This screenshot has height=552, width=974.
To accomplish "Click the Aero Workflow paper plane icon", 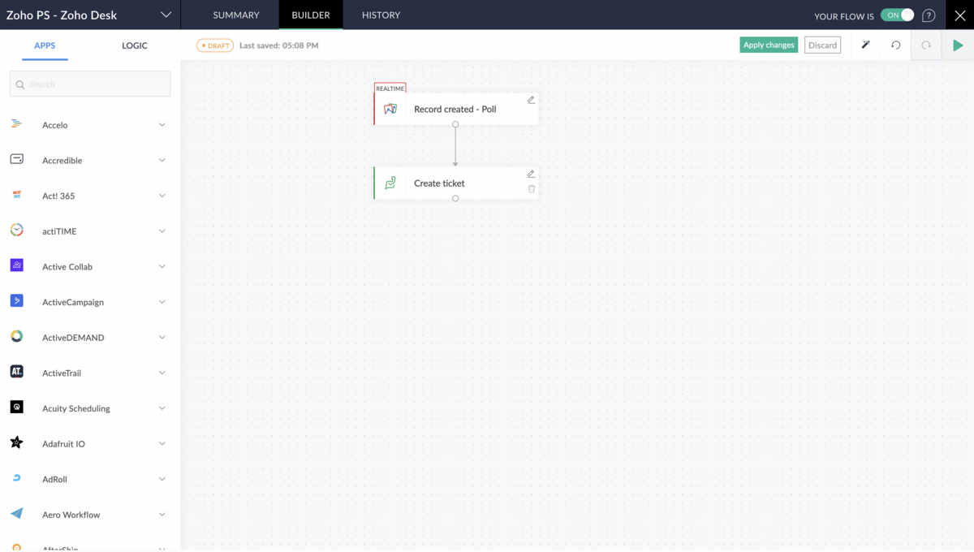I will (16, 514).
